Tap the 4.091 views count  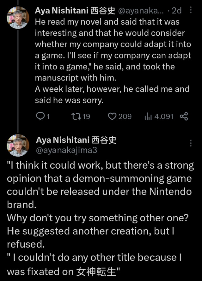164,117
